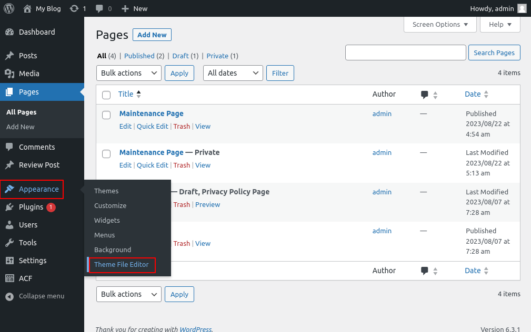
Task: Click the Review Post pin icon
Action: click(9, 165)
